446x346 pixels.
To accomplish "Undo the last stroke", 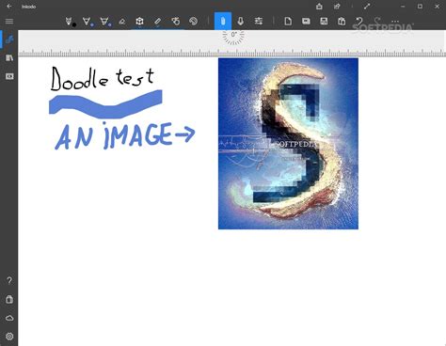I will [x=359, y=22].
